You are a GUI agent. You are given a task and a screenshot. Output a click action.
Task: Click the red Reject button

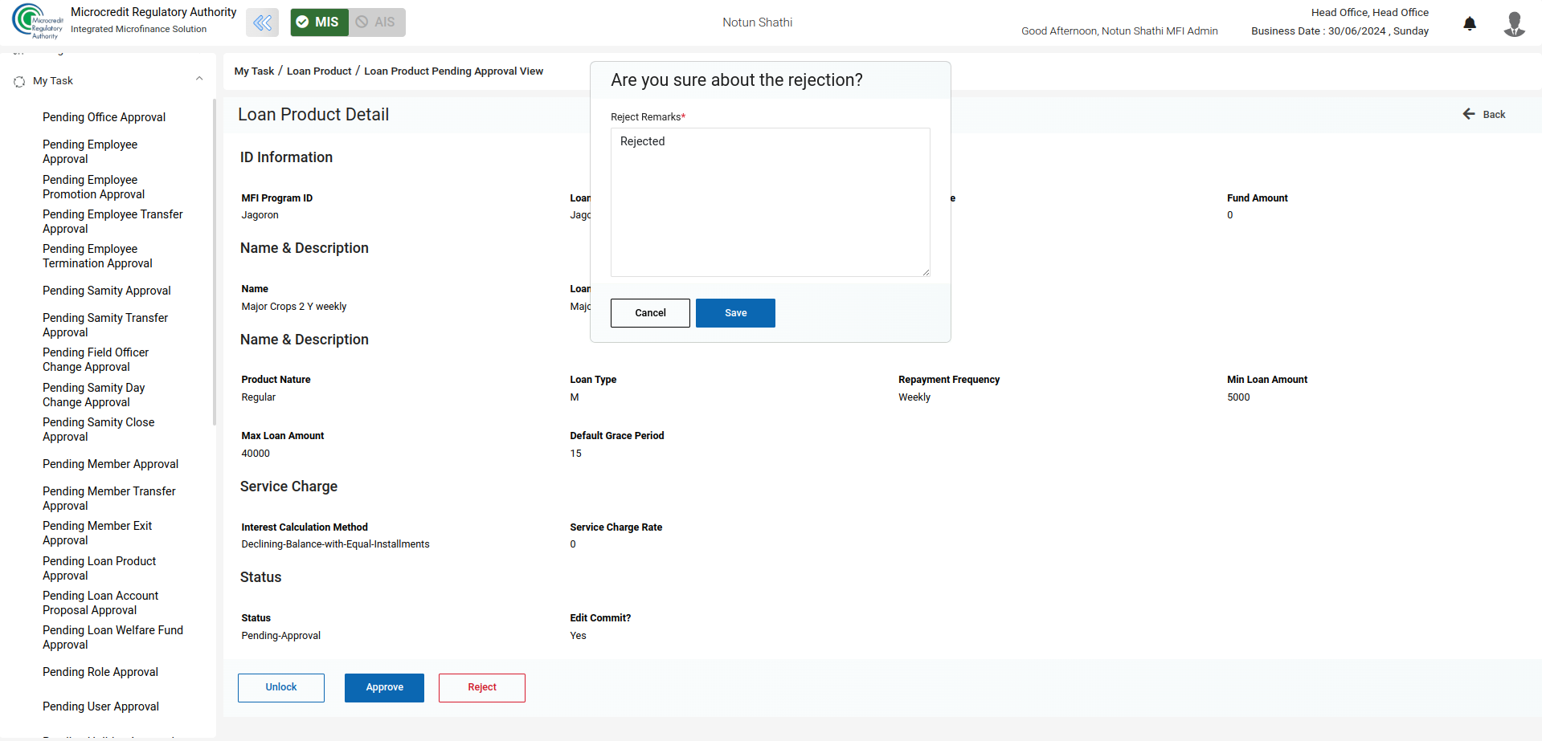(x=482, y=687)
